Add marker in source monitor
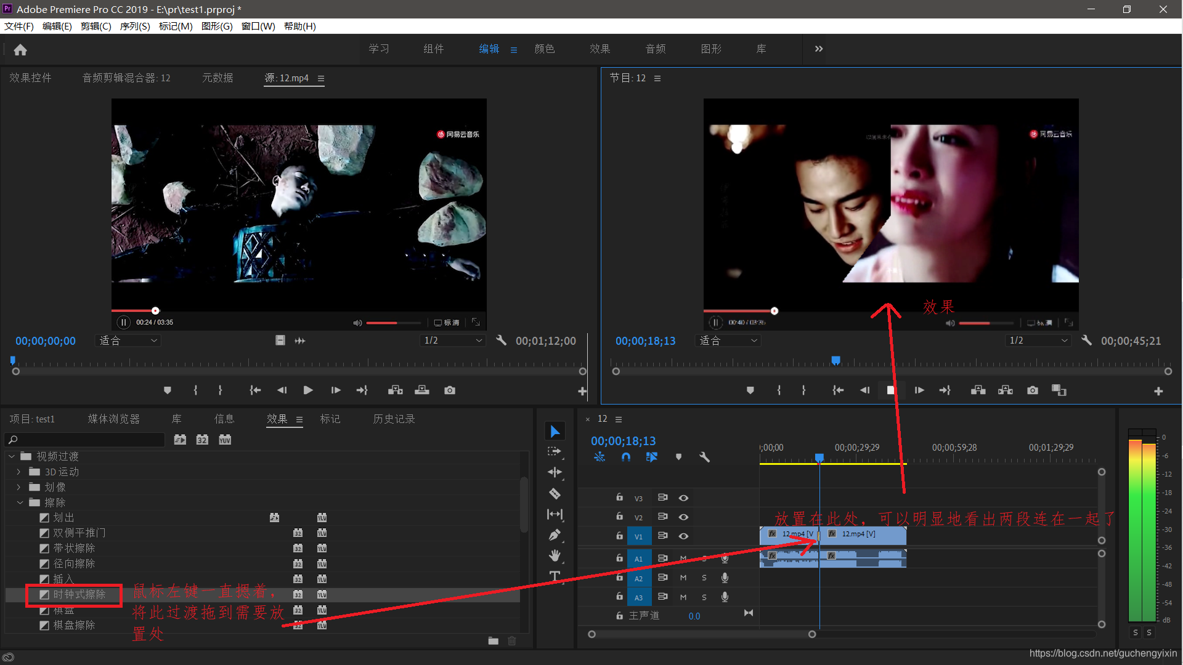1183x665 pixels. (168, 390)
